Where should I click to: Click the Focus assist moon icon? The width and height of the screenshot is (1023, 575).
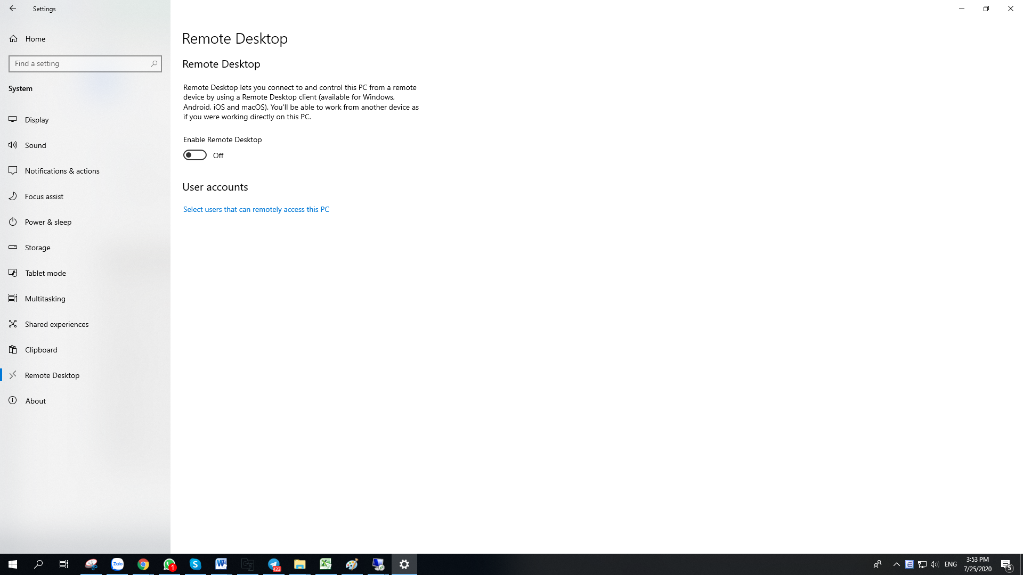pos(13,196)
